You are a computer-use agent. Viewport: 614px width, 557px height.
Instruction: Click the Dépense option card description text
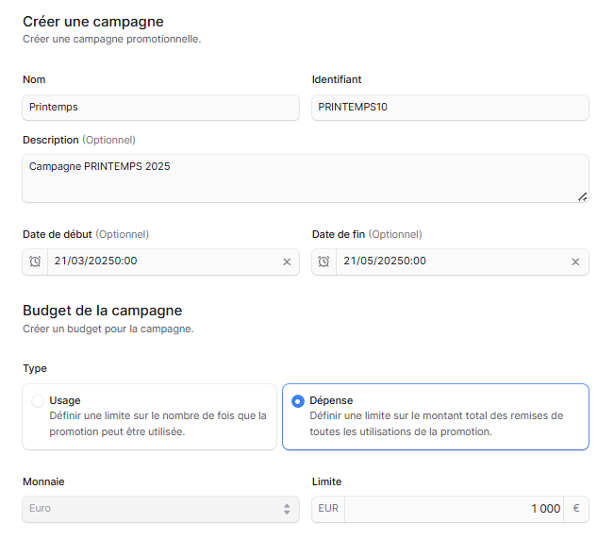[x=437, y=424]
